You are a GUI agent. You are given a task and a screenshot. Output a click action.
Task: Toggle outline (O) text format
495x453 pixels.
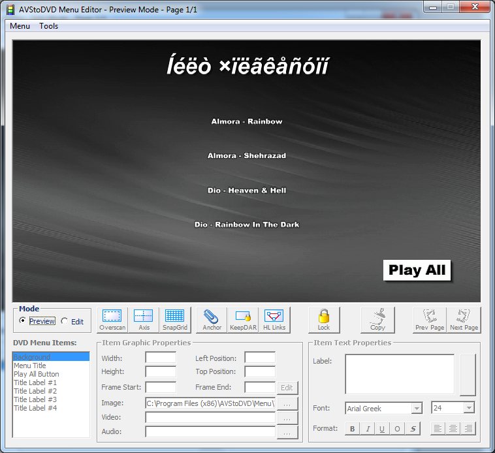397,429
